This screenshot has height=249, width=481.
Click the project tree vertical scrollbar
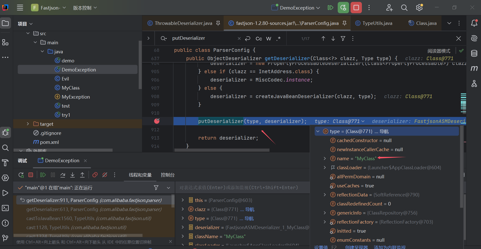(140, 65)
